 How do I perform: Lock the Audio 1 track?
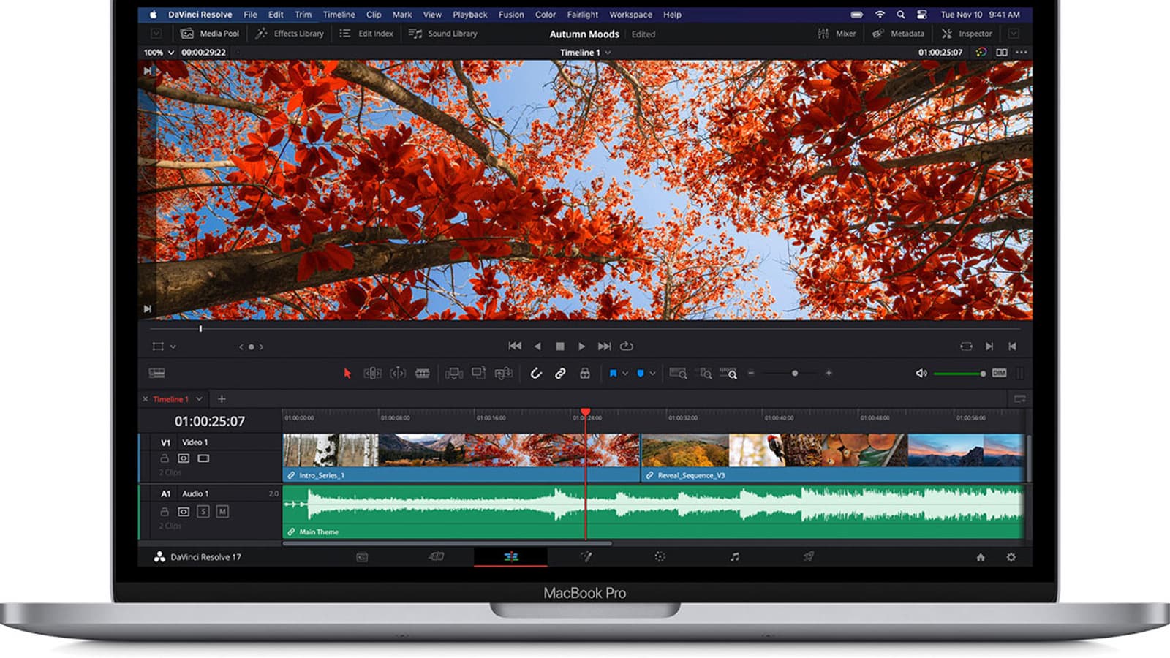click(x=165, y=512)
